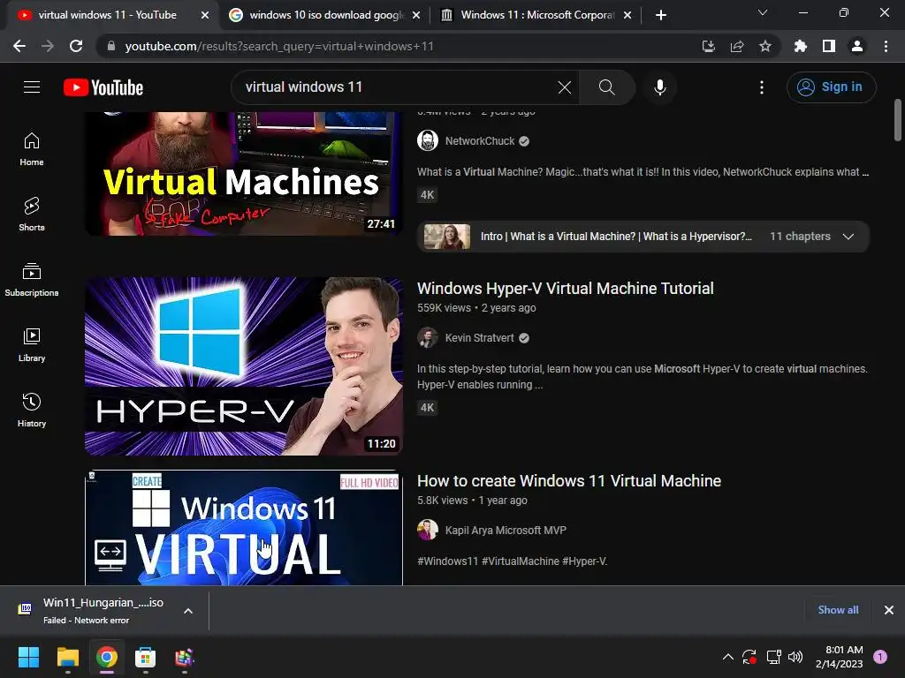The height and width of the screenshot is (678, 905).
Task: Open the NetworkChuck channel name
Action: tap(480, 141)
